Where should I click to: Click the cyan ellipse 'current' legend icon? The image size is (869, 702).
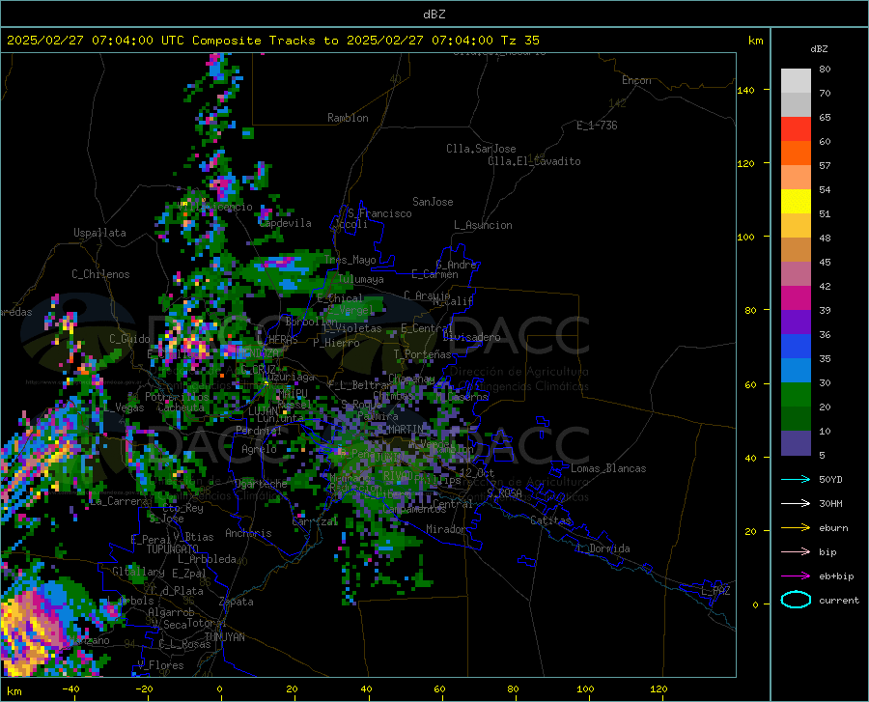pos(796,600)
